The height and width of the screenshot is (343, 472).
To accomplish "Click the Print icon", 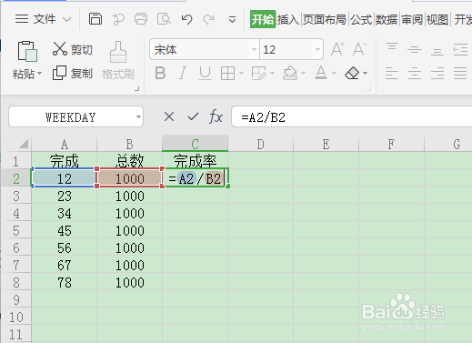I will [x=141, y=19].
